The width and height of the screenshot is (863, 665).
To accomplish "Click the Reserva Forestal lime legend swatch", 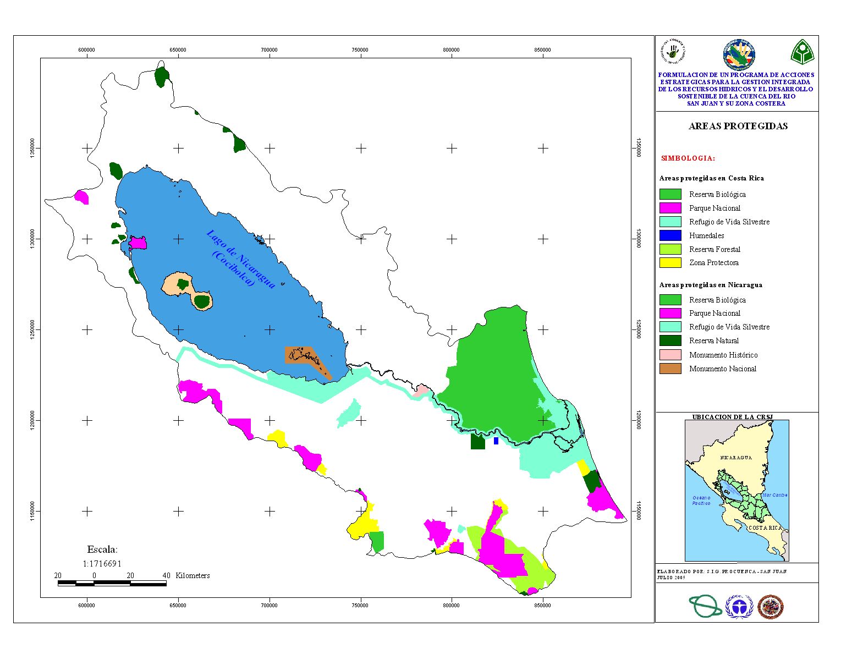I will tap(670, 249).
